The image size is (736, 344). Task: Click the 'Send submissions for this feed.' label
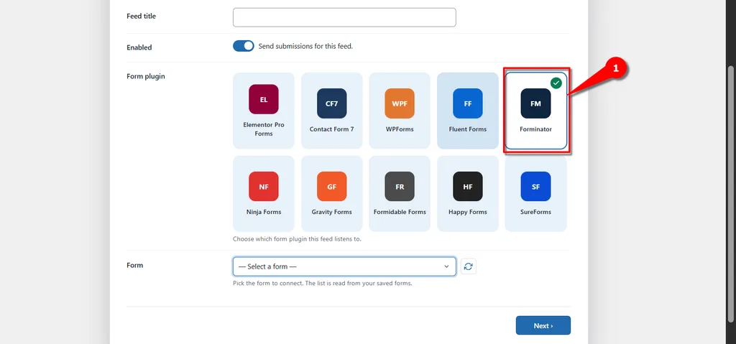coord(305,46)
